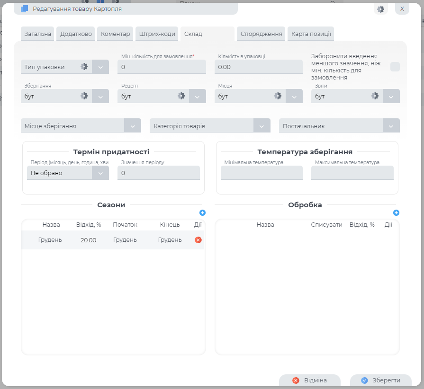Screen dimensions: 424x389
Task: Click gear icon in Звіти field
Action: (x=375, y=96)
